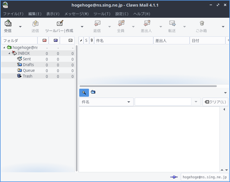The image size is (230, 182).
Task: Click the folder icon beside quick search
Action: (93, 92)
